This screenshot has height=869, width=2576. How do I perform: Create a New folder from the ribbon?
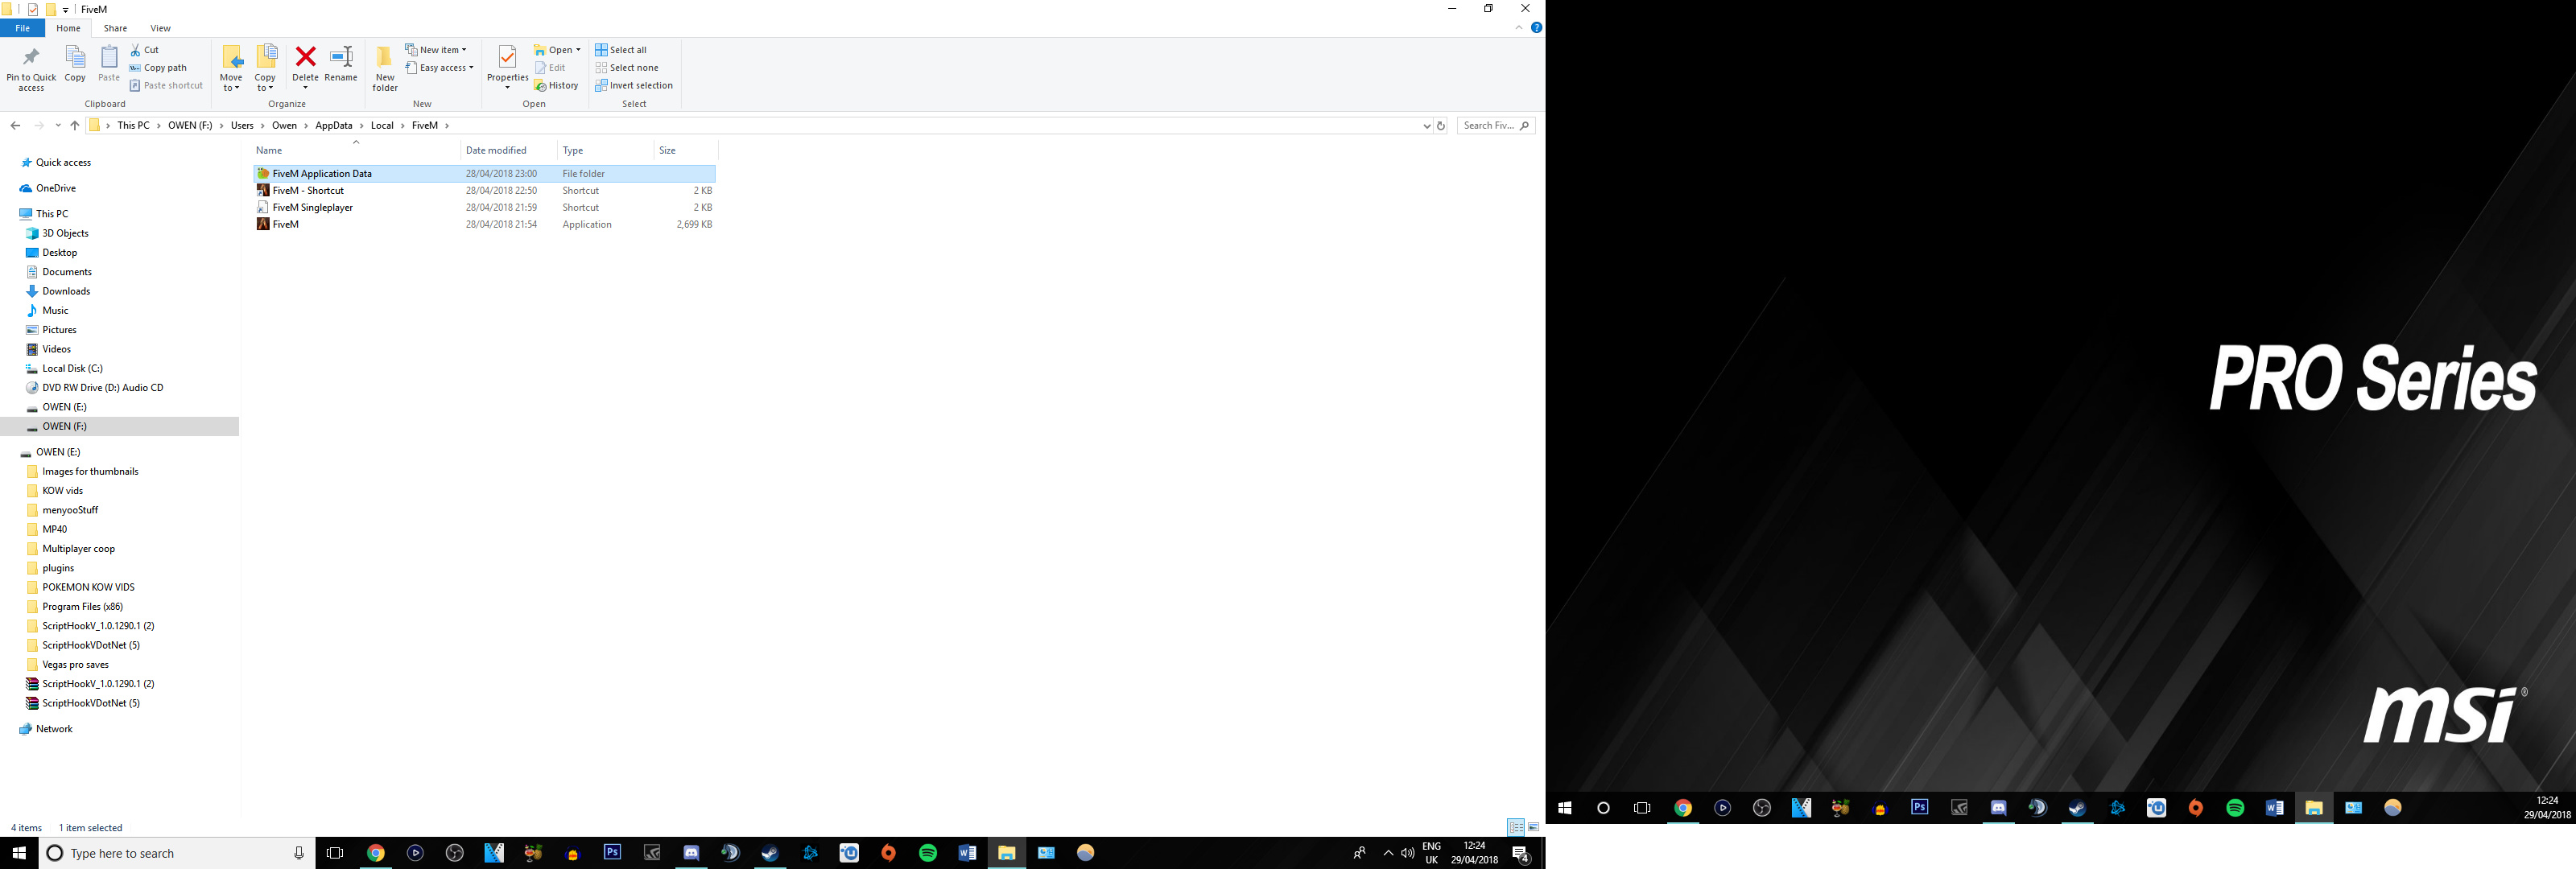385,68
